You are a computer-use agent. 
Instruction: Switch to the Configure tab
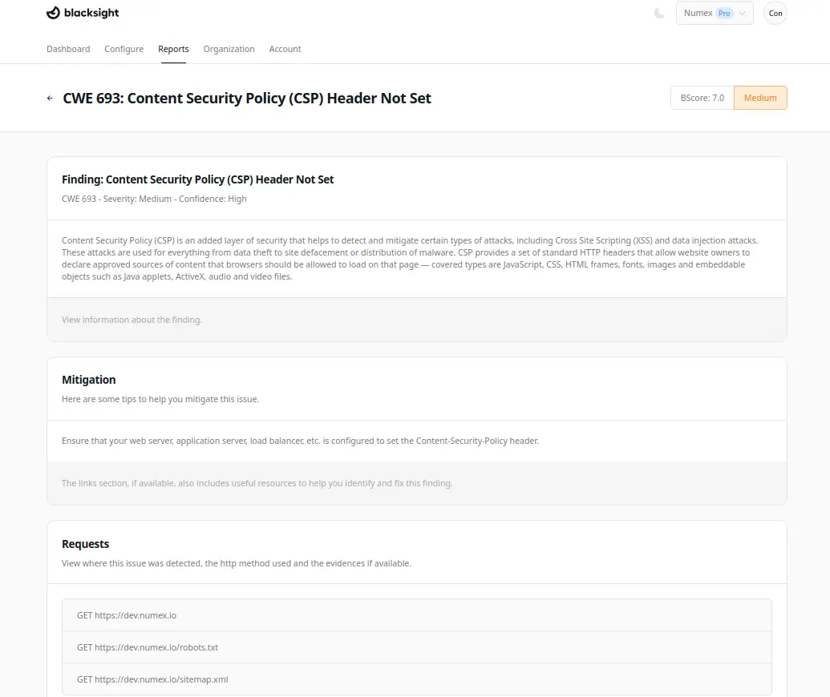tap(123, 49)
